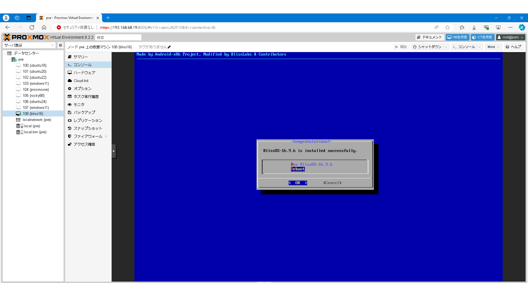Image resolution: width=528 pixels, height=283 pixels.
Task: Add page to favorites star icon
Action: tap(447, 27)
